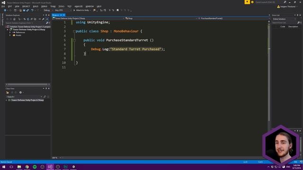The width and height of the screenshot is (303, 170).
Task: Click the Show All Files icon
Action: [x=35, y=19]
